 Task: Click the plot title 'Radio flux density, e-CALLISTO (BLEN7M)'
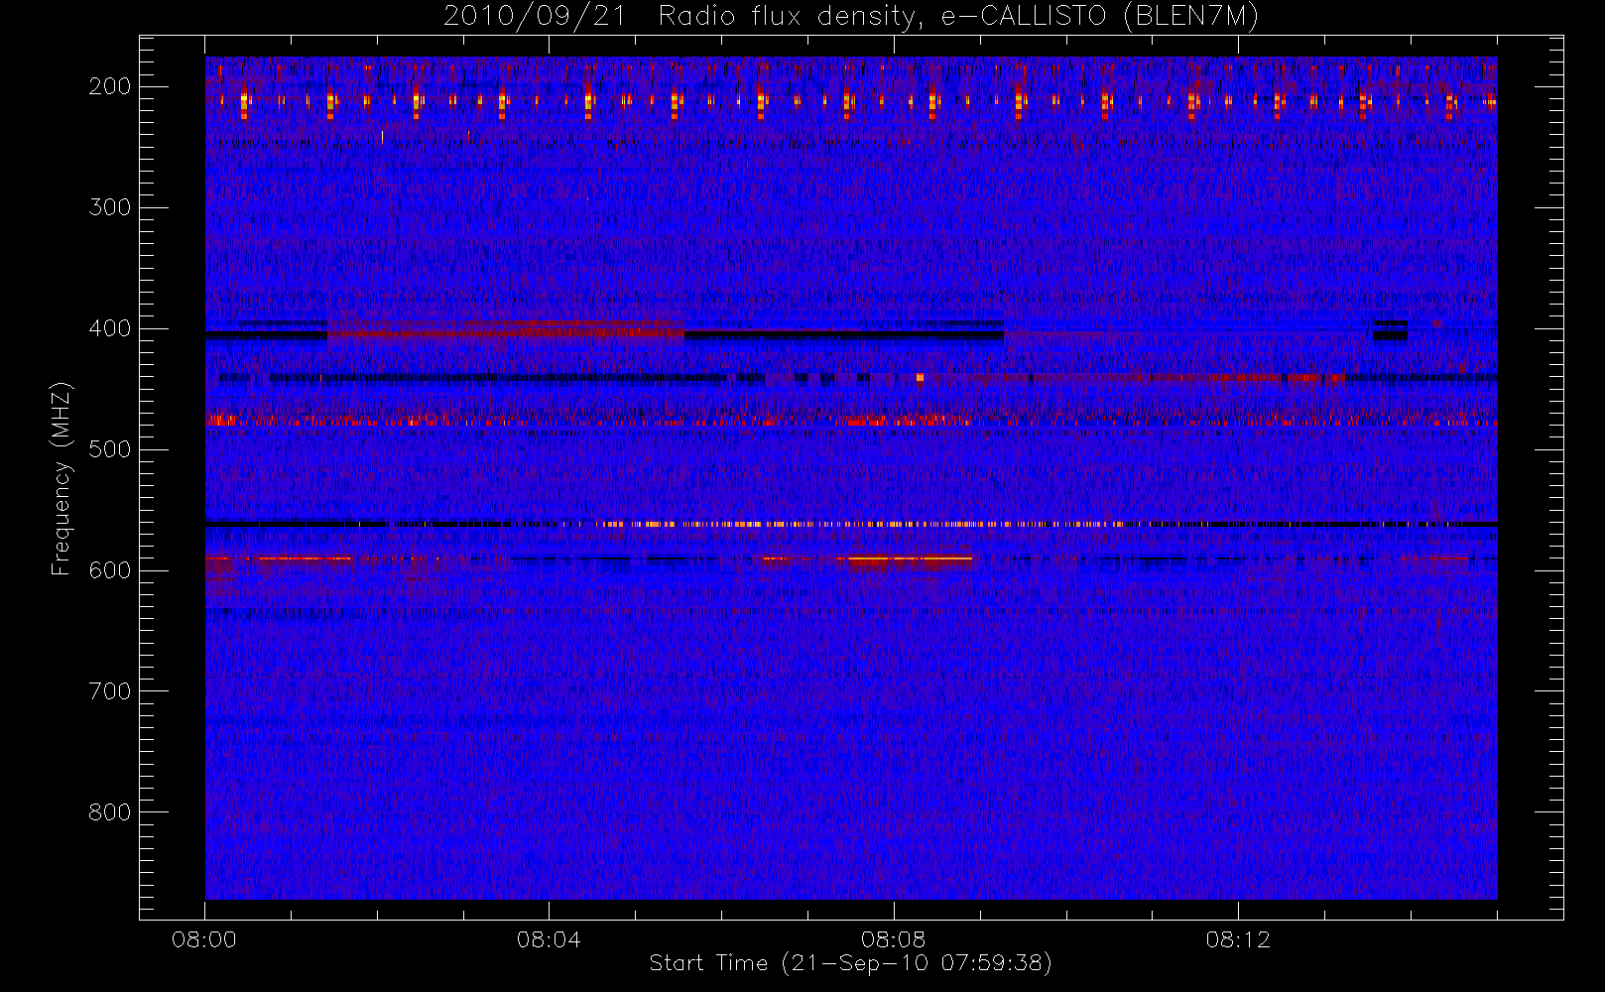958,17
